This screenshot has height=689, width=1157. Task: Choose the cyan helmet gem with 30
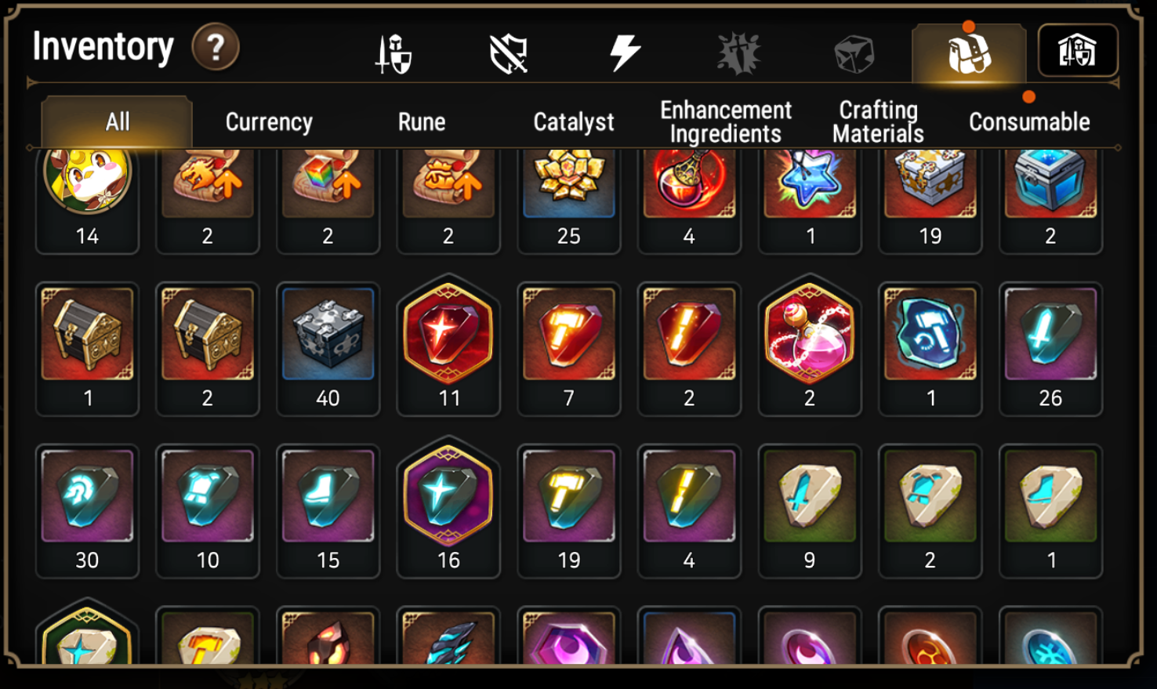click(87, 511)
